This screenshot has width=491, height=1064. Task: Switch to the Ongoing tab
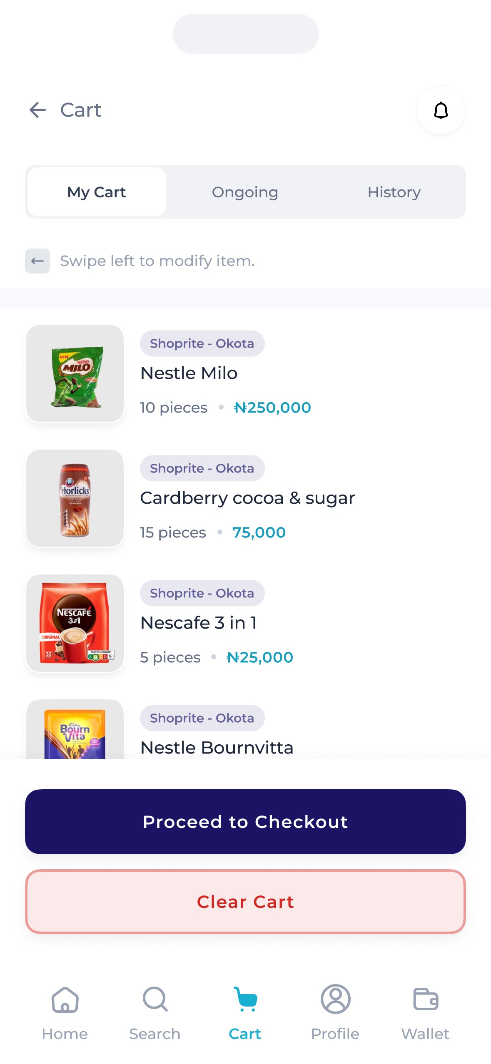point(245,192)
